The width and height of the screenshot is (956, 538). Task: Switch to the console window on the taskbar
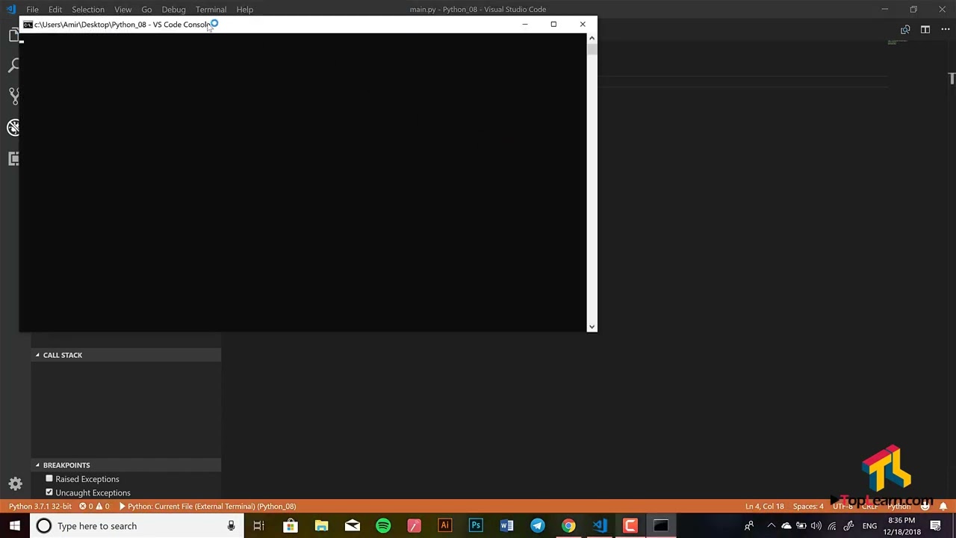tap(661, 526)
